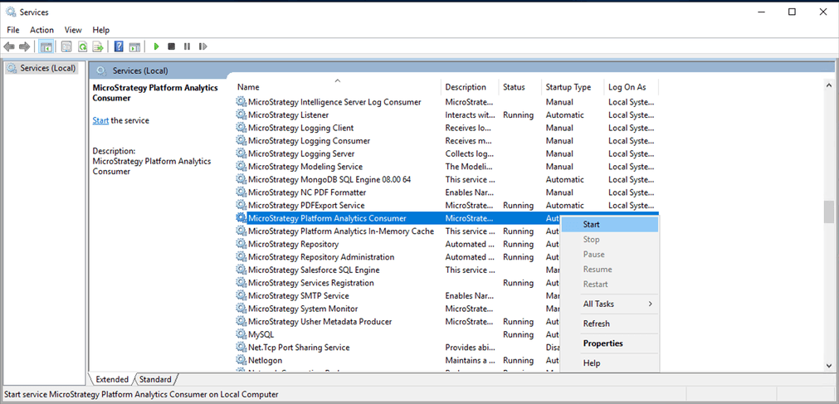
Task: Toggle the Action Pane toolbar icon
Action: point(134,46)
